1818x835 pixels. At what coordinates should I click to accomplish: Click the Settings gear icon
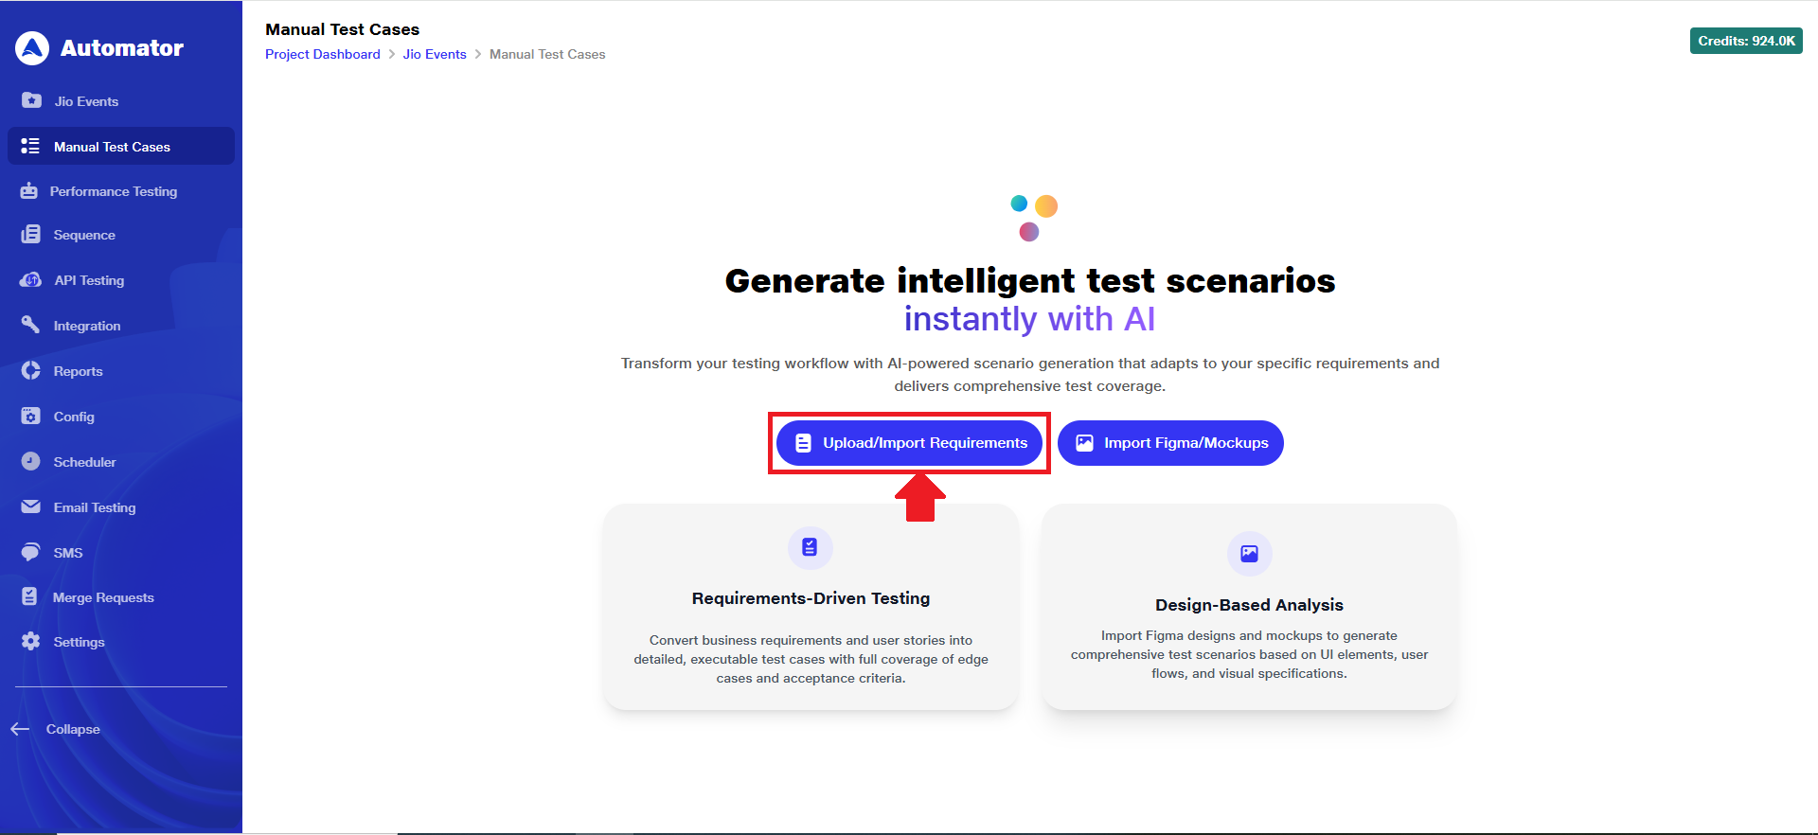(x=30, y=641)
